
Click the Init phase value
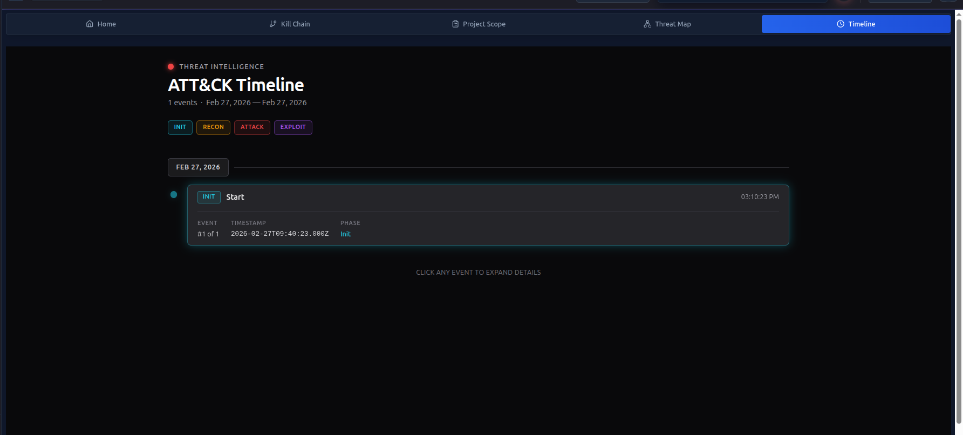[x=345, y=234]
